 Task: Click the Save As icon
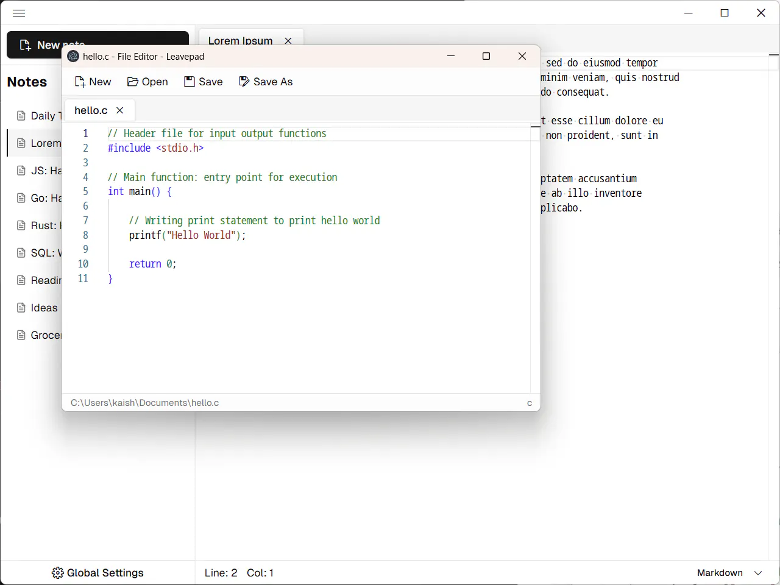coord(244,82)
